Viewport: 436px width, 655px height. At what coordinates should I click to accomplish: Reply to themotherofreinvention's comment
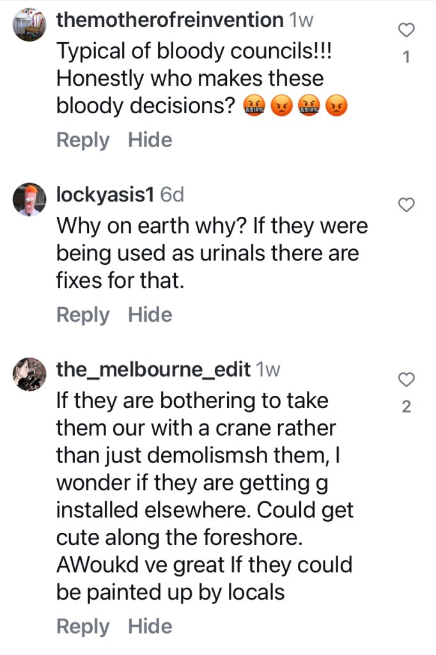click(83, 140)
